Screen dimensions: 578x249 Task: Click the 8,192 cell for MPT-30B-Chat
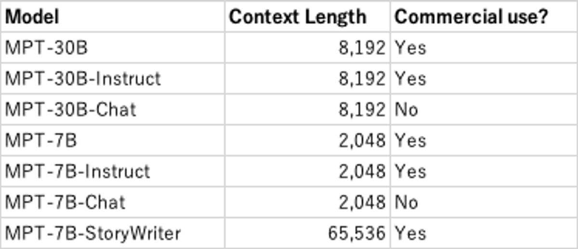click(307, 109)
